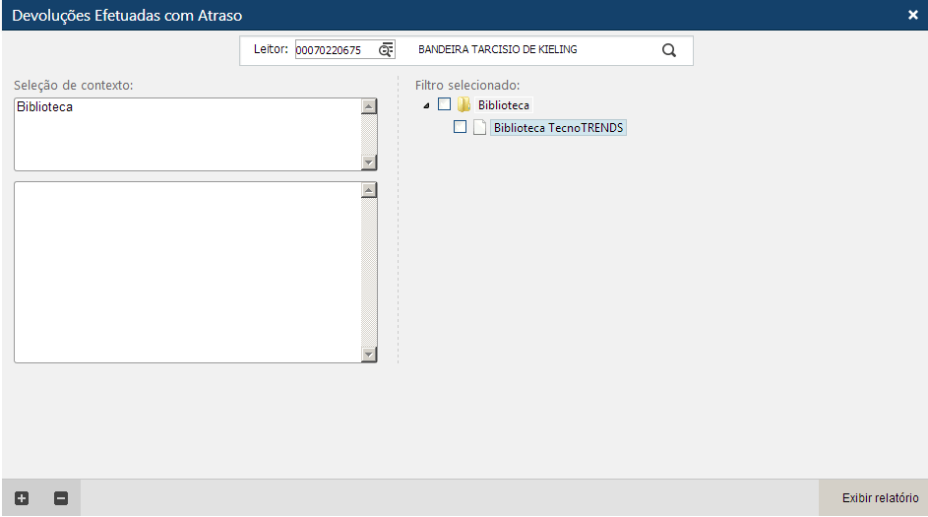Image resolution: width=928 pixels, height=517 pixels.
Task: Close the Devoluções Efetuadas com Atraso dialog
Action: (x=912, y=15)
